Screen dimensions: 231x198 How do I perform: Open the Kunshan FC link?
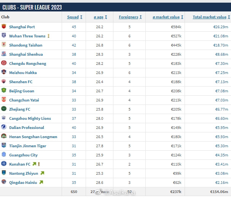pyautogui.click(x=20, y=164)
